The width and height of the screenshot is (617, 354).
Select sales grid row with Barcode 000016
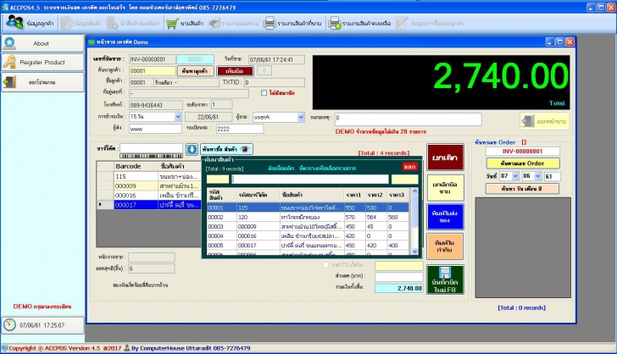point(149,196)
